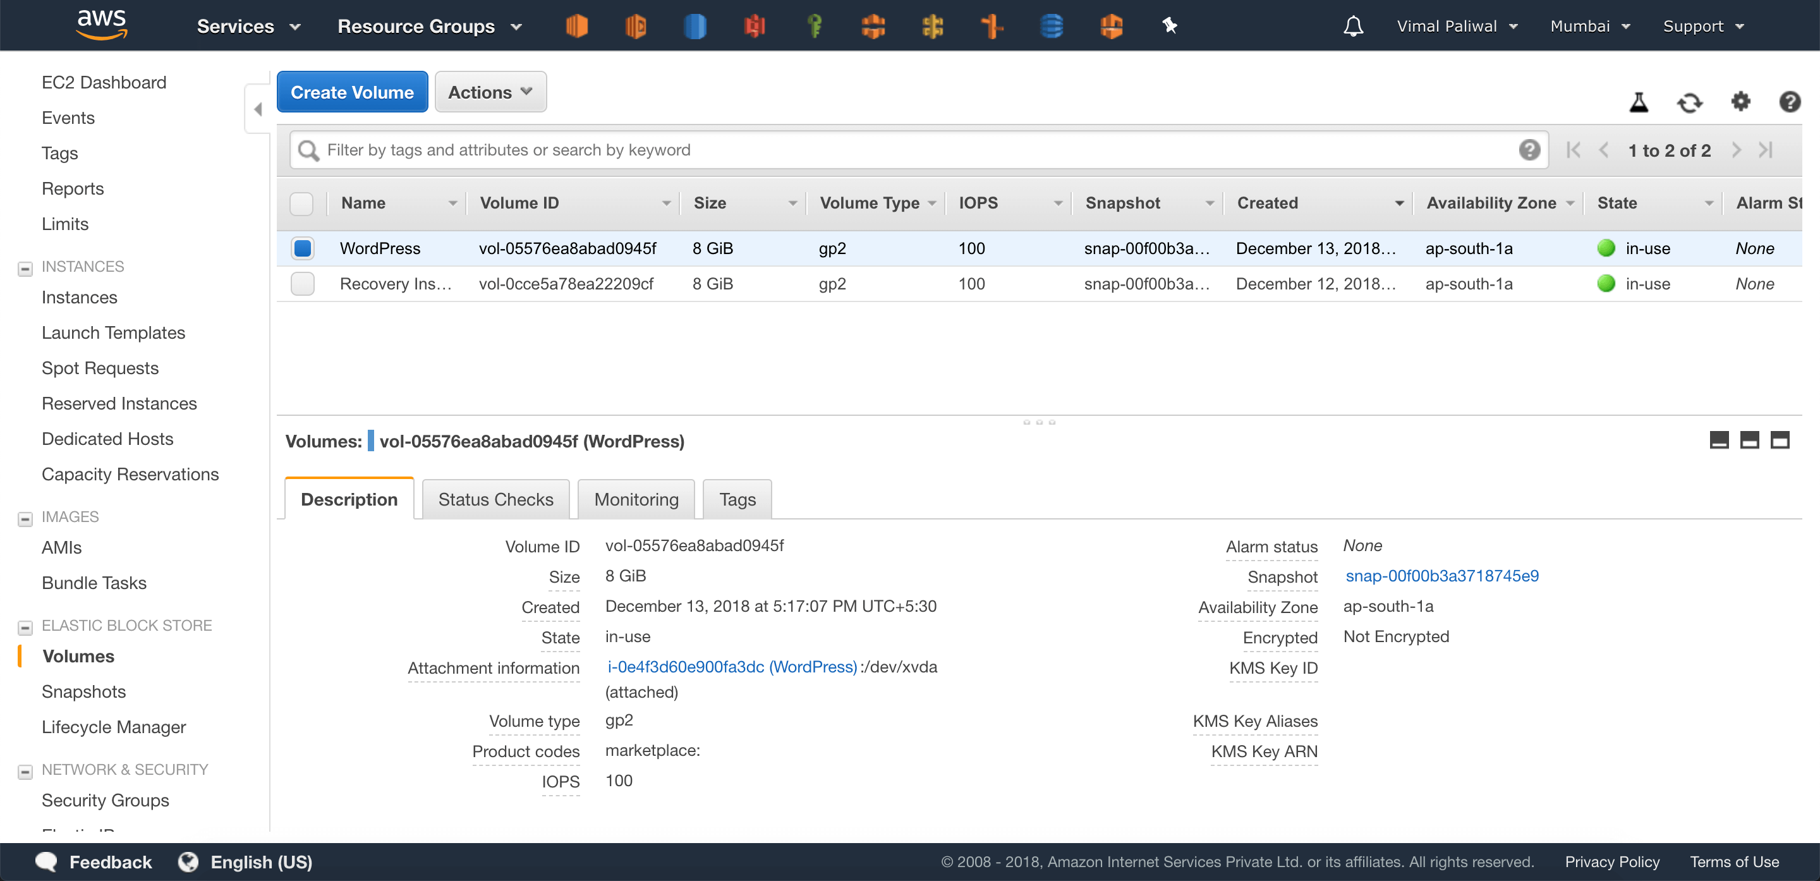Open EC2 Dashboard in the sidebar
Viewport: 1820px width, 881px height.
(x=104, y=83)
